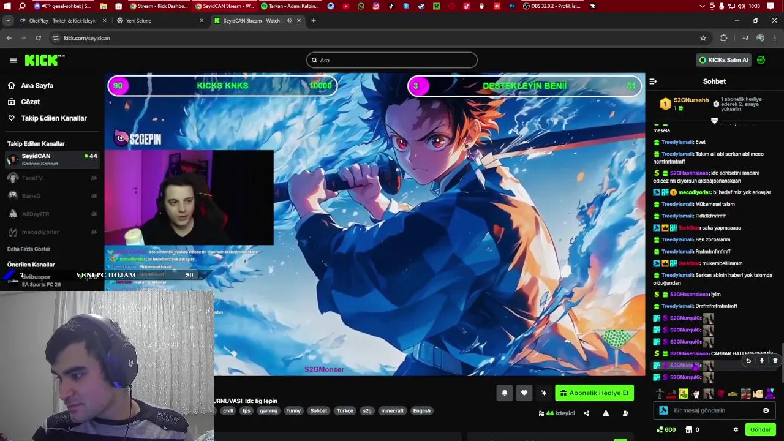Click the hammer icon in the message box
This screenshot has height=441, width=784.
[x=663, y=410]
